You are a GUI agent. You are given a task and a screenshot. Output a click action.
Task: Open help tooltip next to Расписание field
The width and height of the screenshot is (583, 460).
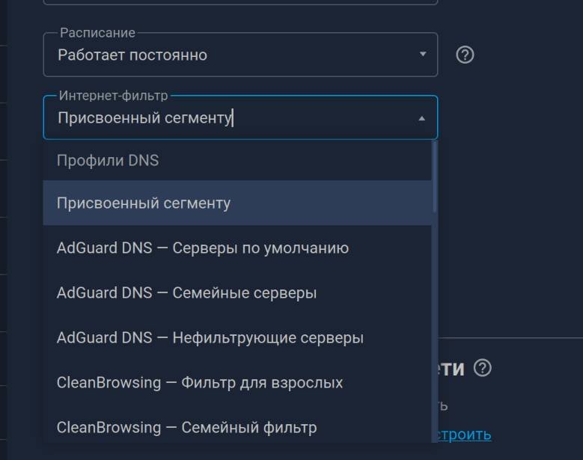pyautogui.click(x=465, y=55)
